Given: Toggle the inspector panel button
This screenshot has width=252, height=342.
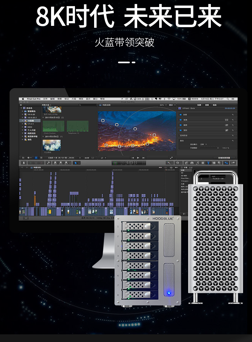Looking at the screenshot, I should tap(226, 163).
